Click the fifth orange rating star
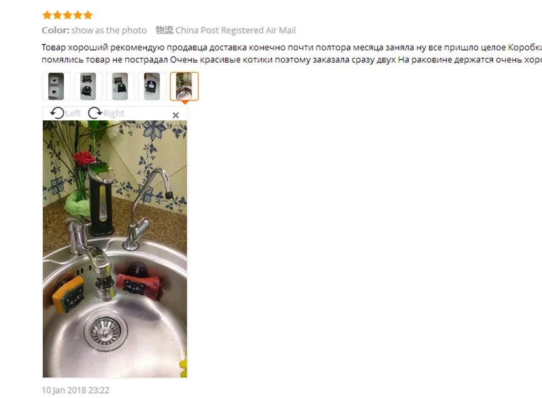The image size is (542, 398). pos(88,15)
